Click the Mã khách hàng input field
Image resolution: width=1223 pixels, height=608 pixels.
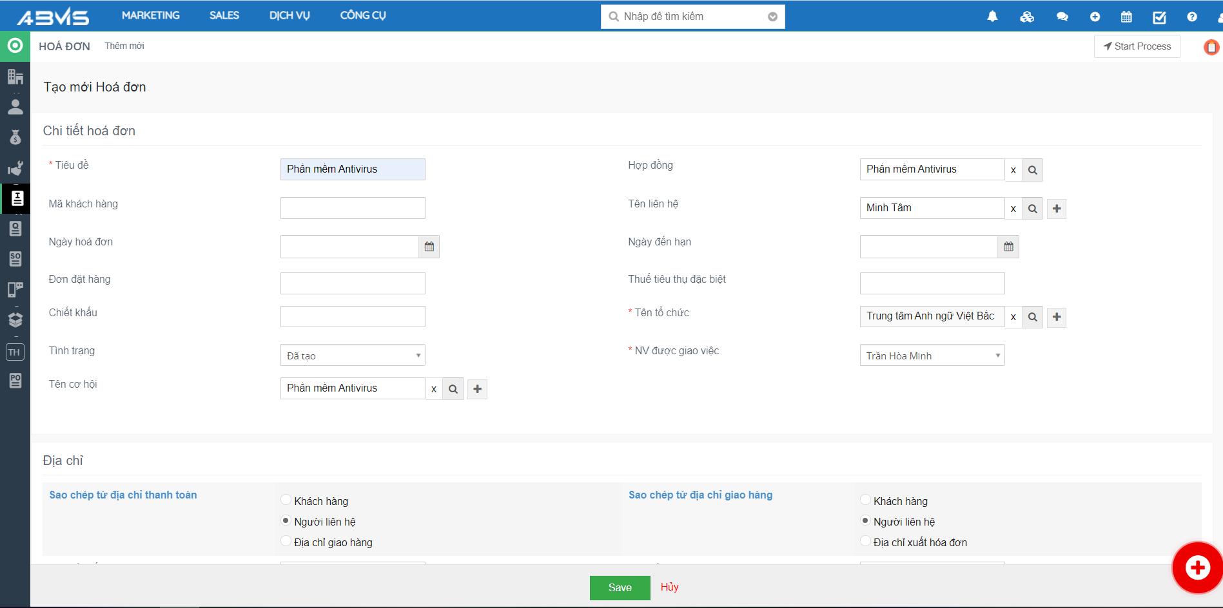click(x=353, y=208)
